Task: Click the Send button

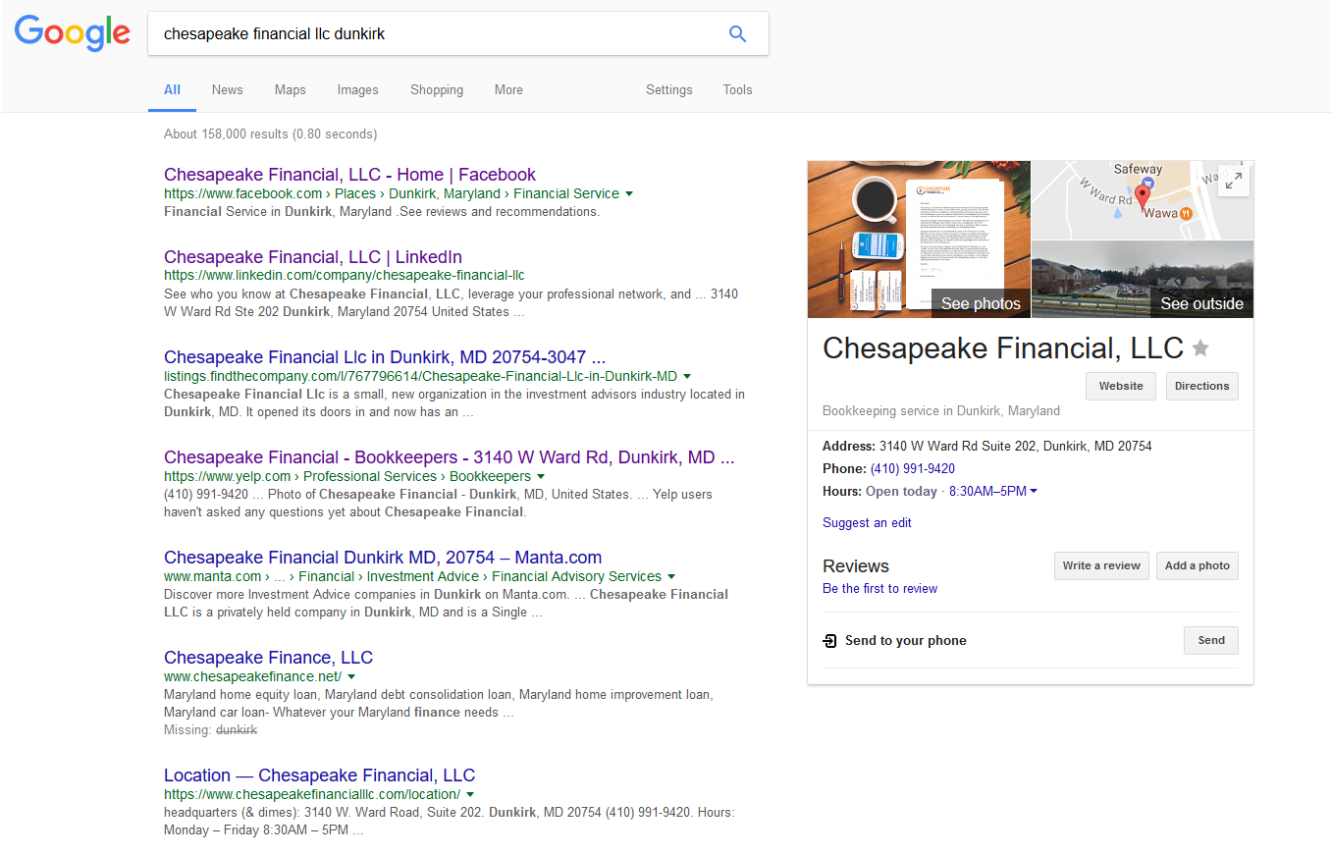Action: pyautogui.click(x=1211, y=641)
